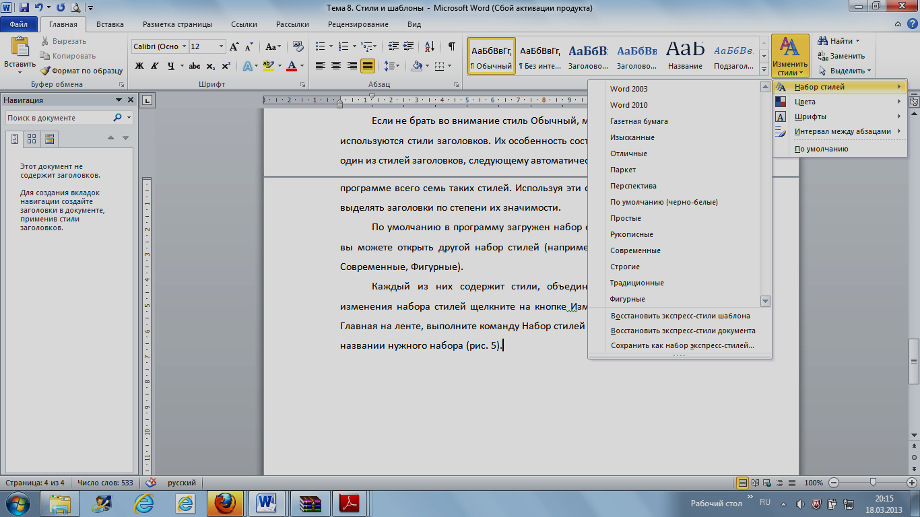Sort text alphabetically icon
Viewport: 920px width, 517px height.
tap(430, 46)
